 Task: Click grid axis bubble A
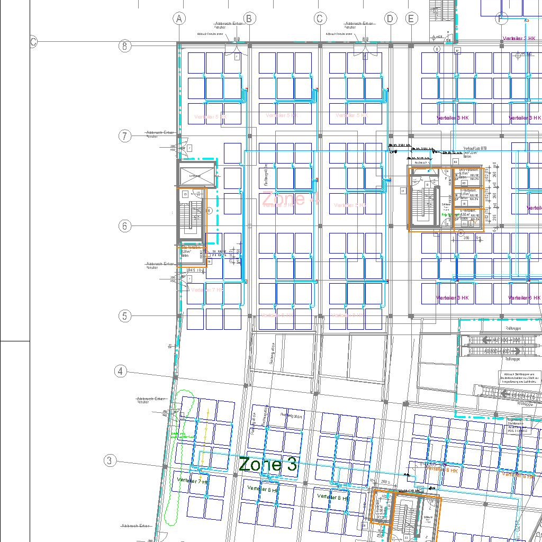click(179, 19)
